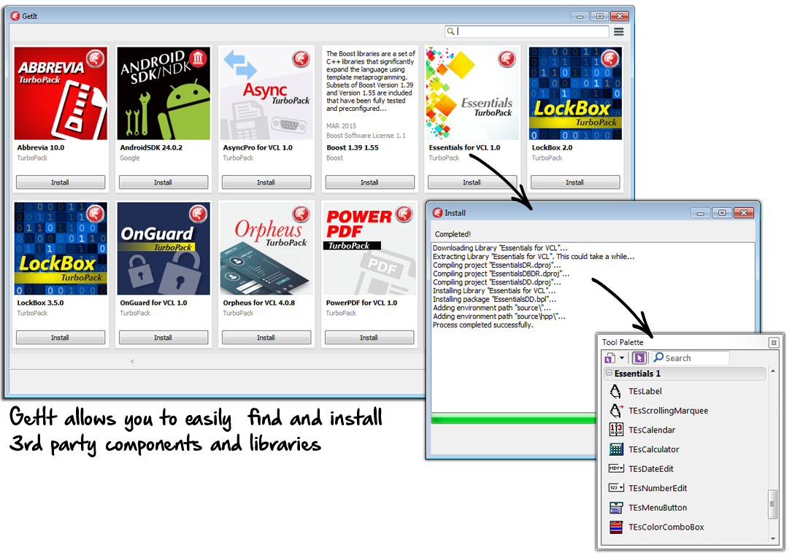Focus the GetIt search input field
The height and width of the screenshot is (558, 792).
pyautogui.click(x=527, y=31)
